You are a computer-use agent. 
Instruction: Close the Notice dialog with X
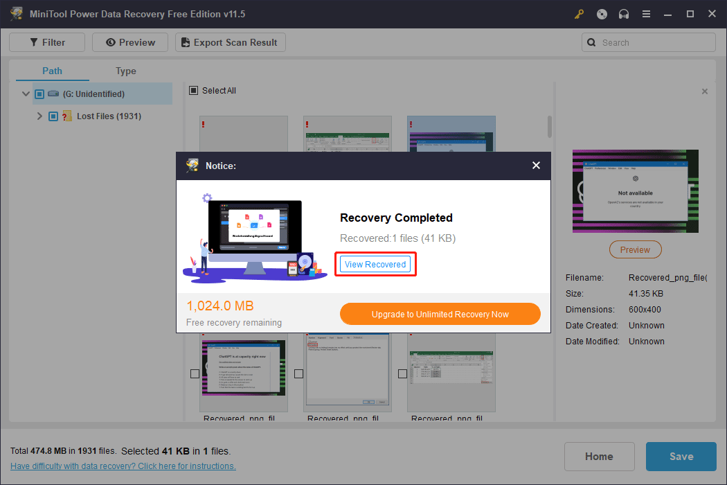click(535, 166)
